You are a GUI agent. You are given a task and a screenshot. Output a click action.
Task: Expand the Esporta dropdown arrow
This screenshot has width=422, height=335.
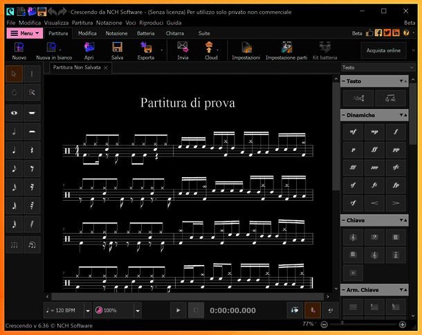[x=162, y=50]
